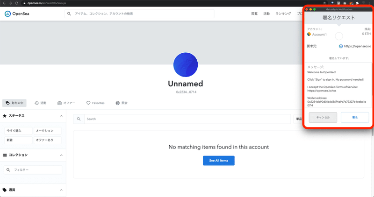Image resolution: width=374 pixels, height=197 pixels.
Task: Click the See All Items button
Action: [219, 161]
